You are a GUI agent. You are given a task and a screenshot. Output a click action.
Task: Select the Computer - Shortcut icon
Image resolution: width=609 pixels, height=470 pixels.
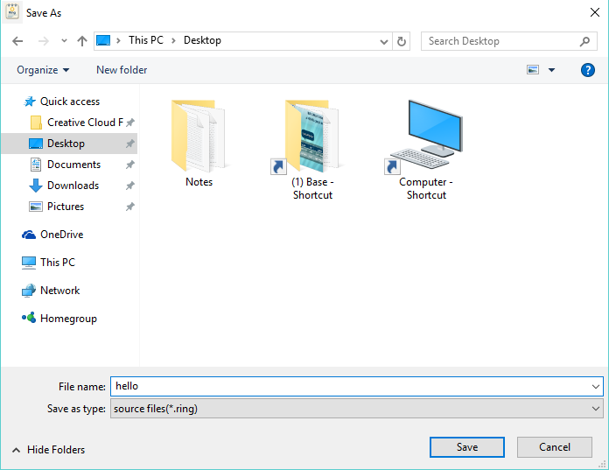426,140
